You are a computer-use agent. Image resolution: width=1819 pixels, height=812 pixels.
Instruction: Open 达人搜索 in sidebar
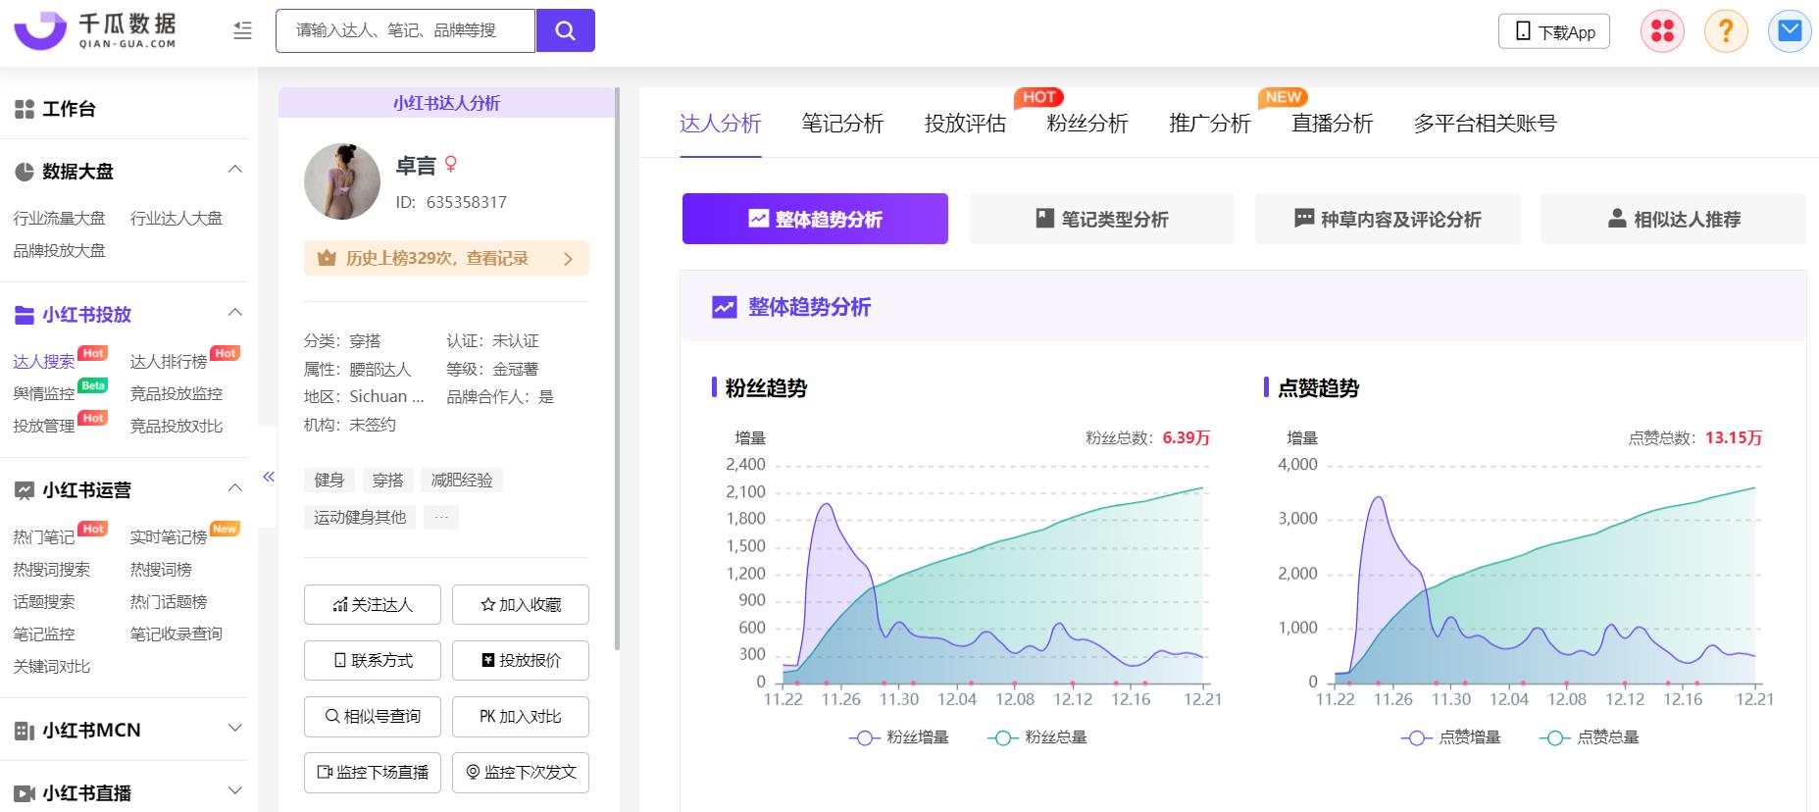pos(44,362)
